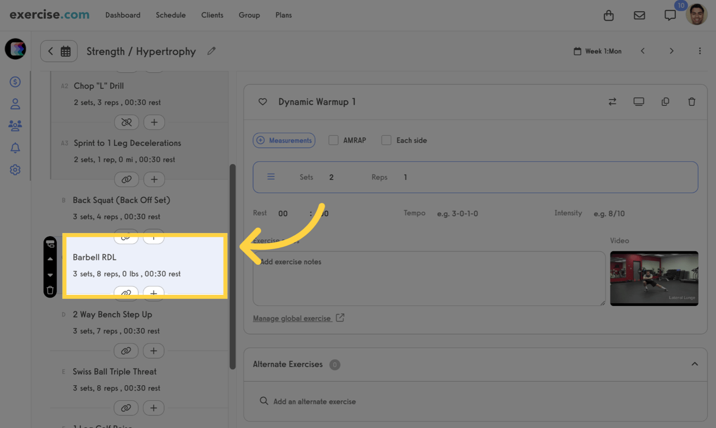Collapse the Alternate Exercises section
Image resolution: width=716 pixels, height=428 pixels.
[694, 364]
